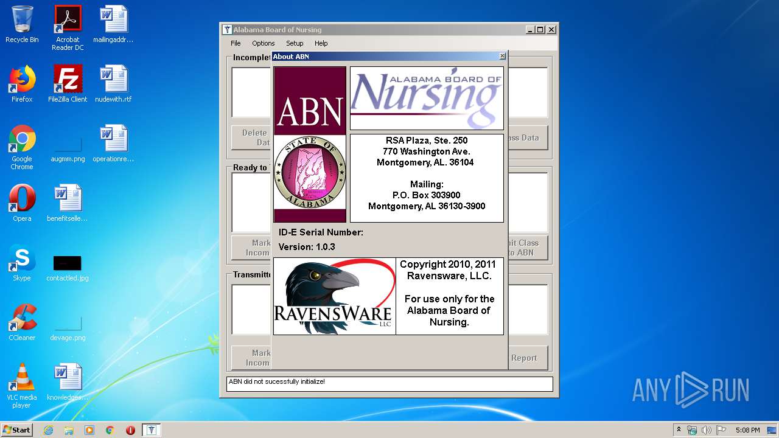Screen dimensions: 779x438
Task: Click the 'Copyright 2010, 2011' text
Action: tap(448, 264)
